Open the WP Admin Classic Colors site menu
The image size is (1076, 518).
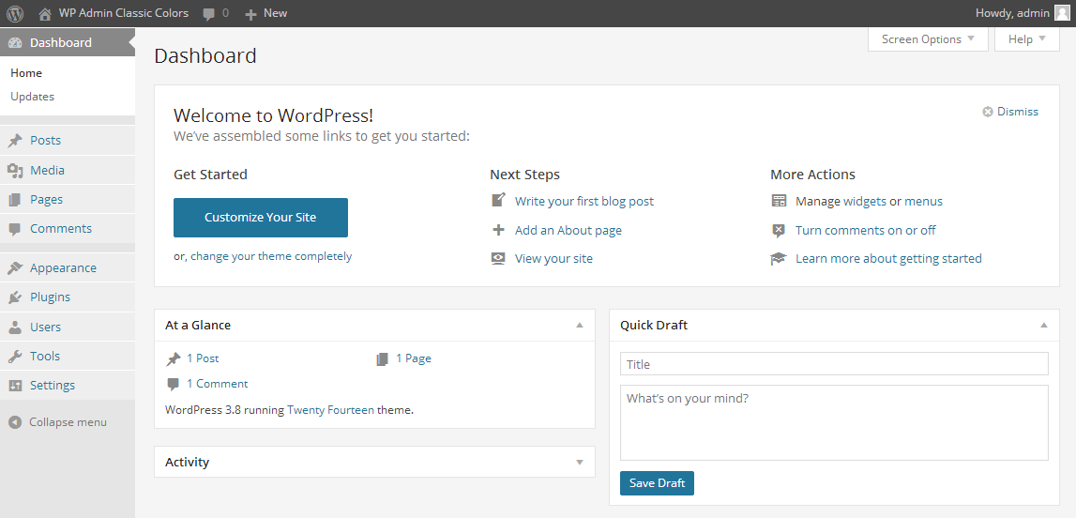coord(114,13)
